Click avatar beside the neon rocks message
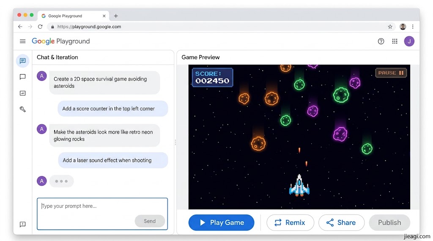Screen dimensions: 433x241 (x=42, y=129)
